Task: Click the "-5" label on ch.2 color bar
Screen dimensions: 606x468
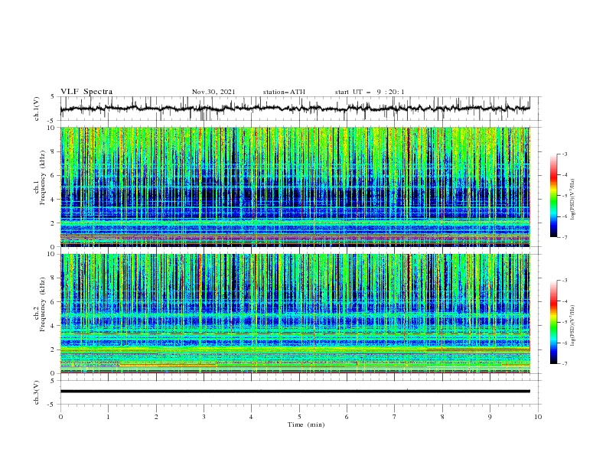Action: [565, 322]
